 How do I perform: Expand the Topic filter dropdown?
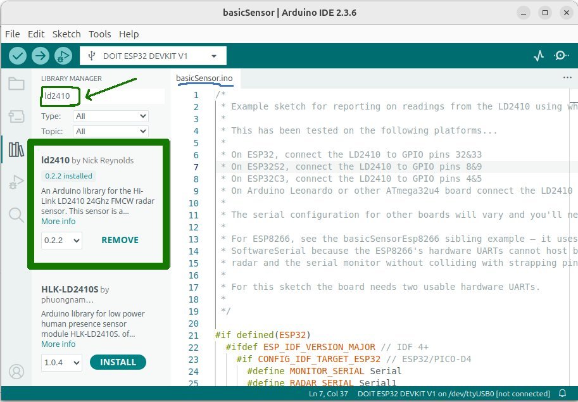111,131
